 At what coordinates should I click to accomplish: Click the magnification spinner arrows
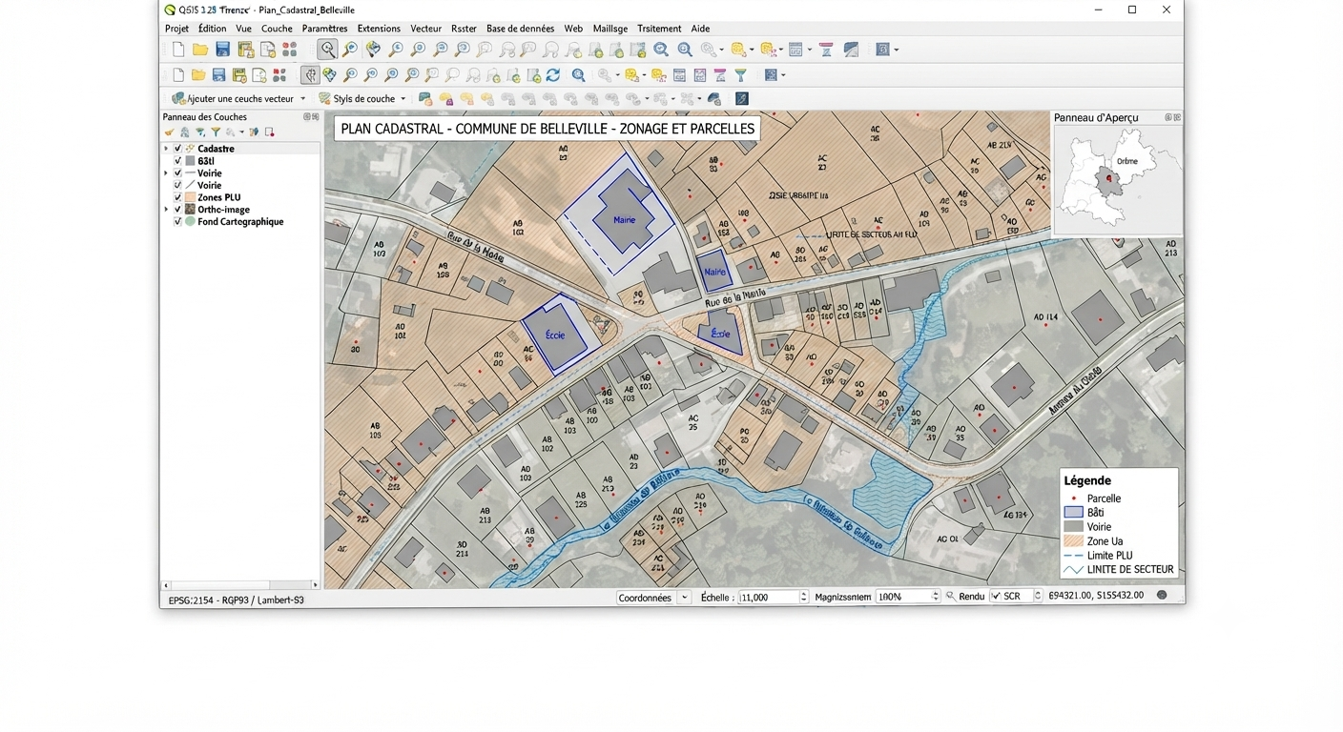(x=935, y=597)
